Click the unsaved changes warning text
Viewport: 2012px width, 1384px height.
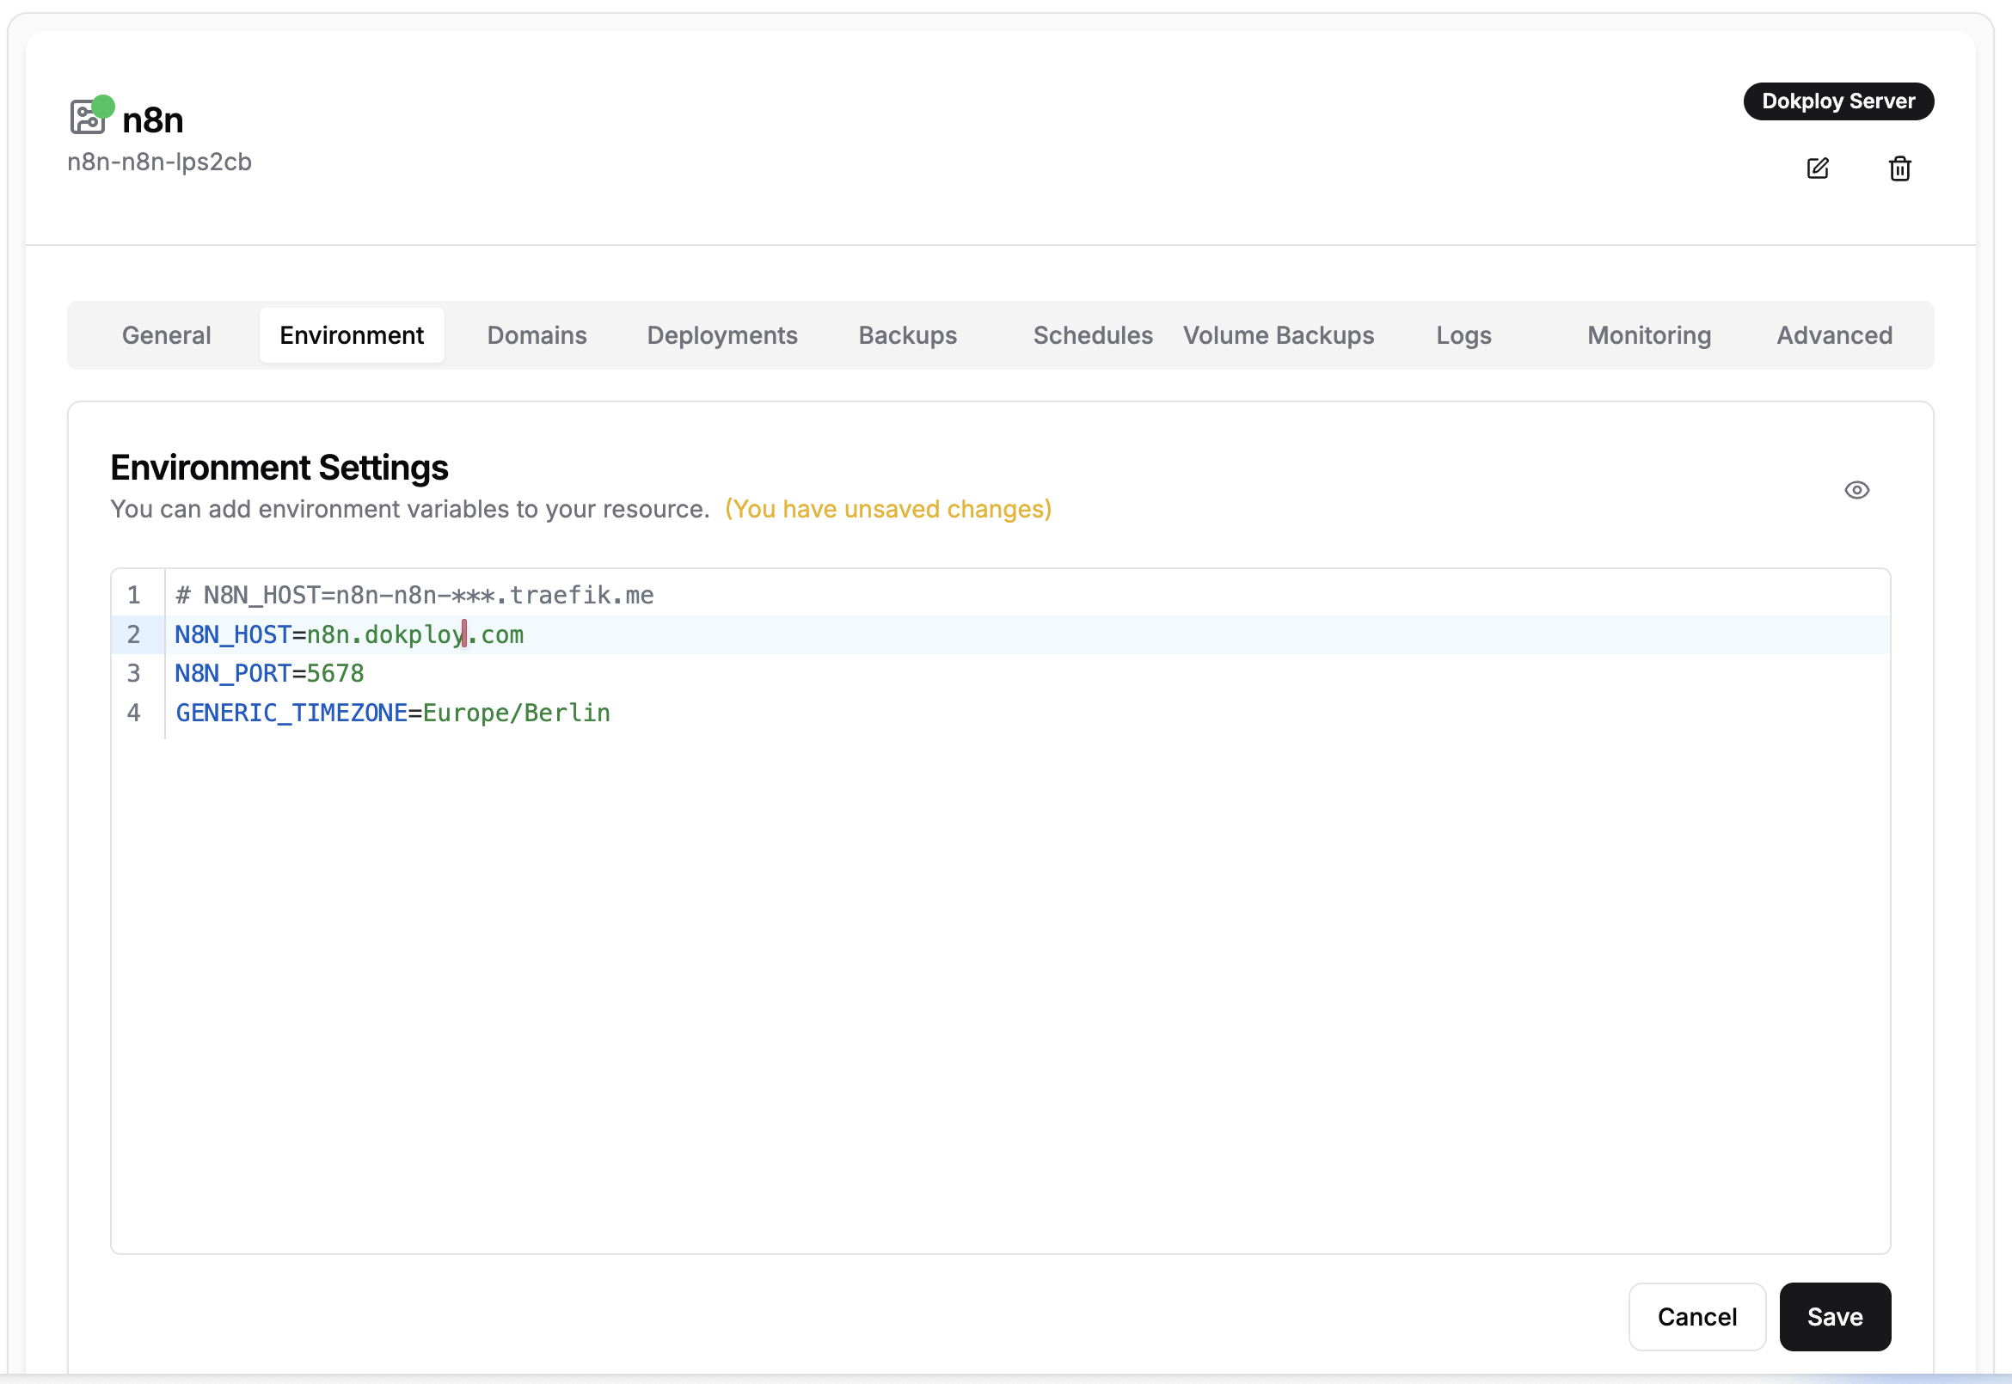pos(888,509)
